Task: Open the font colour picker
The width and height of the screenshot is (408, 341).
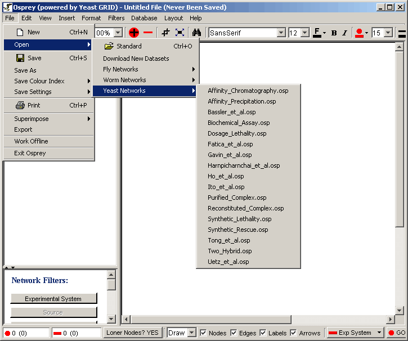Action: pyautogui.click(x=319, y=33)
